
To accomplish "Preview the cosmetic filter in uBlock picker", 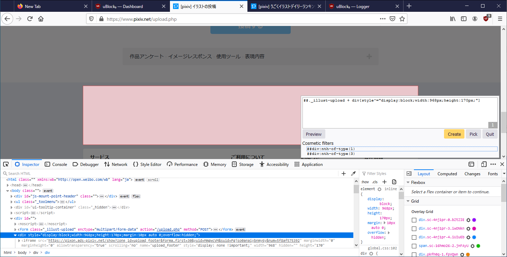I will 313,134.
